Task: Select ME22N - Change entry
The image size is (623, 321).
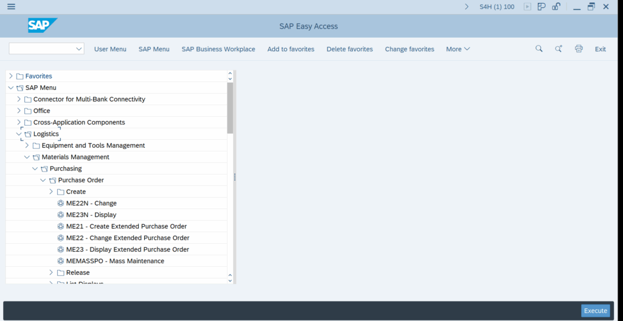Action: pyautogui.click(x=91, y=203)
